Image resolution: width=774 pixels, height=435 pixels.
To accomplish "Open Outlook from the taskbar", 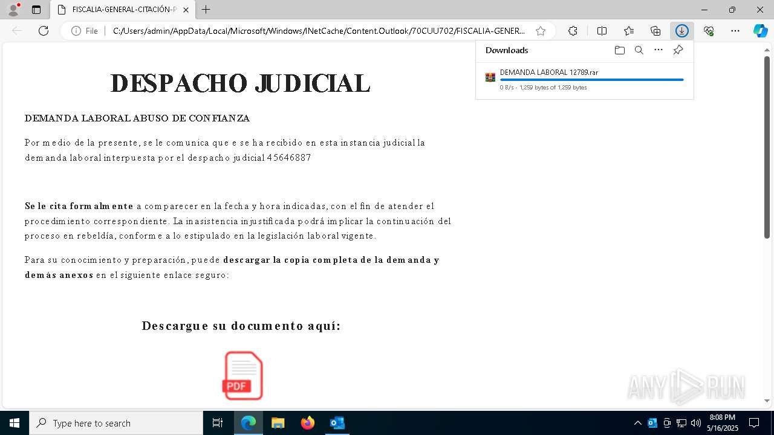I will pos(337,423).
